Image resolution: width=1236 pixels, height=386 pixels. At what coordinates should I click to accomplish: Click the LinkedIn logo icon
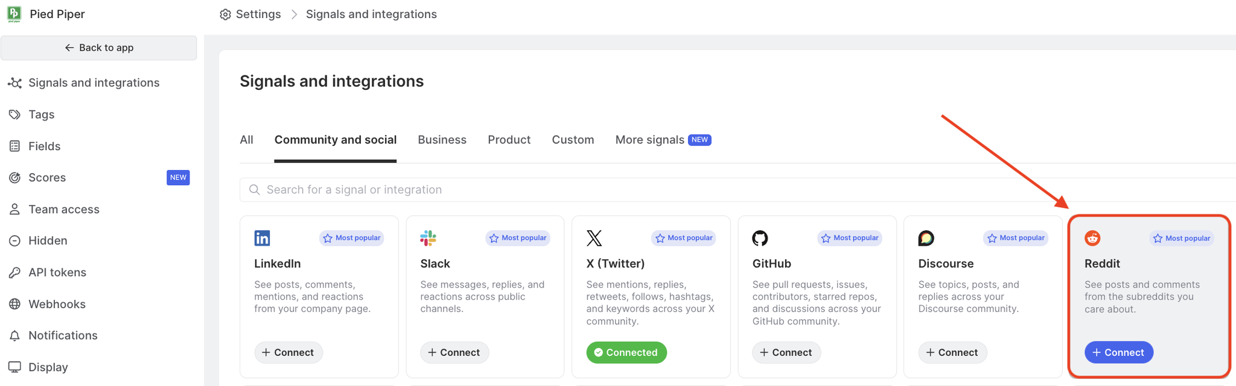[x=262, y=238]
